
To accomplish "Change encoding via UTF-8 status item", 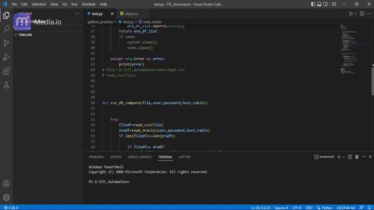I will [296, 208].
